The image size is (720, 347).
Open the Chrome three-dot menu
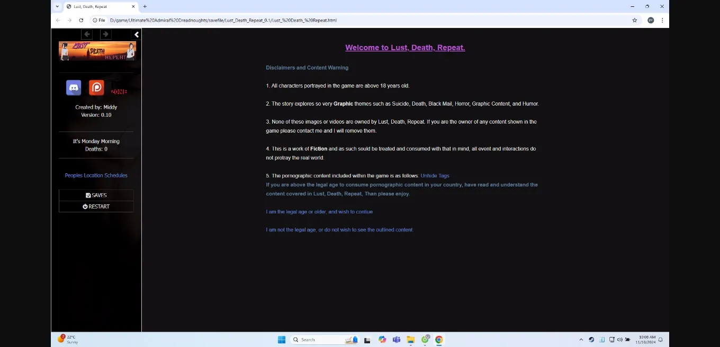click(x=662, y=20)
